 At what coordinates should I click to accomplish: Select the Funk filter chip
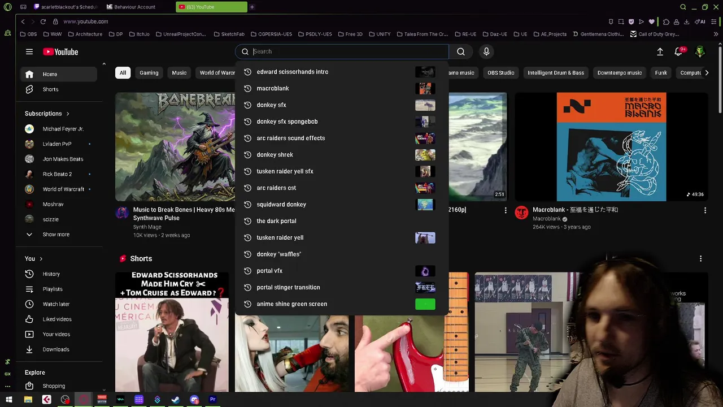coord(661,72)
